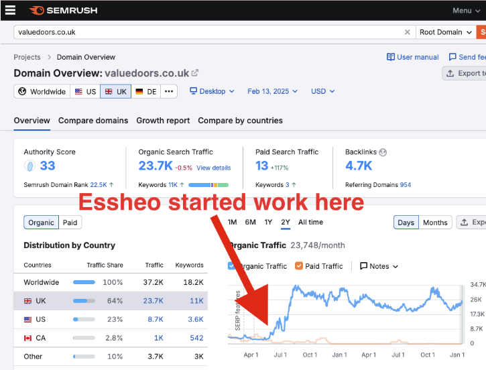
Task: Select the Paid toggle
Action: point(70,223)
